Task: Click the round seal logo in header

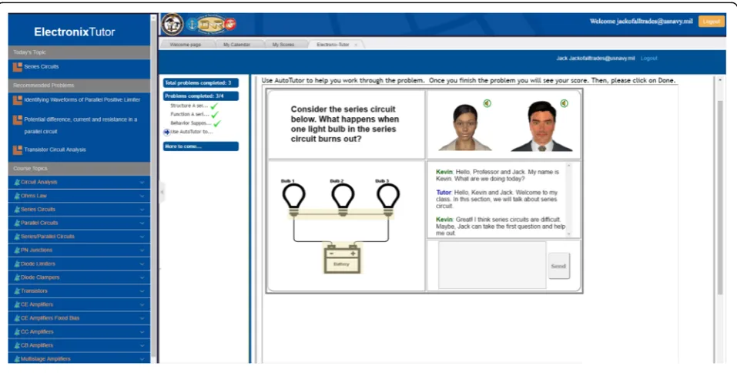Action: pyautogui.click(x=173, y=25)
